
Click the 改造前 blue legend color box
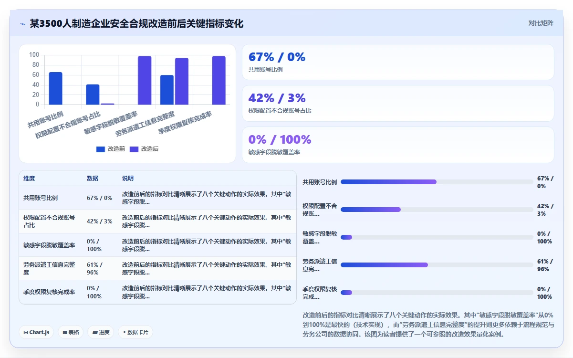[x=101, y=149]
